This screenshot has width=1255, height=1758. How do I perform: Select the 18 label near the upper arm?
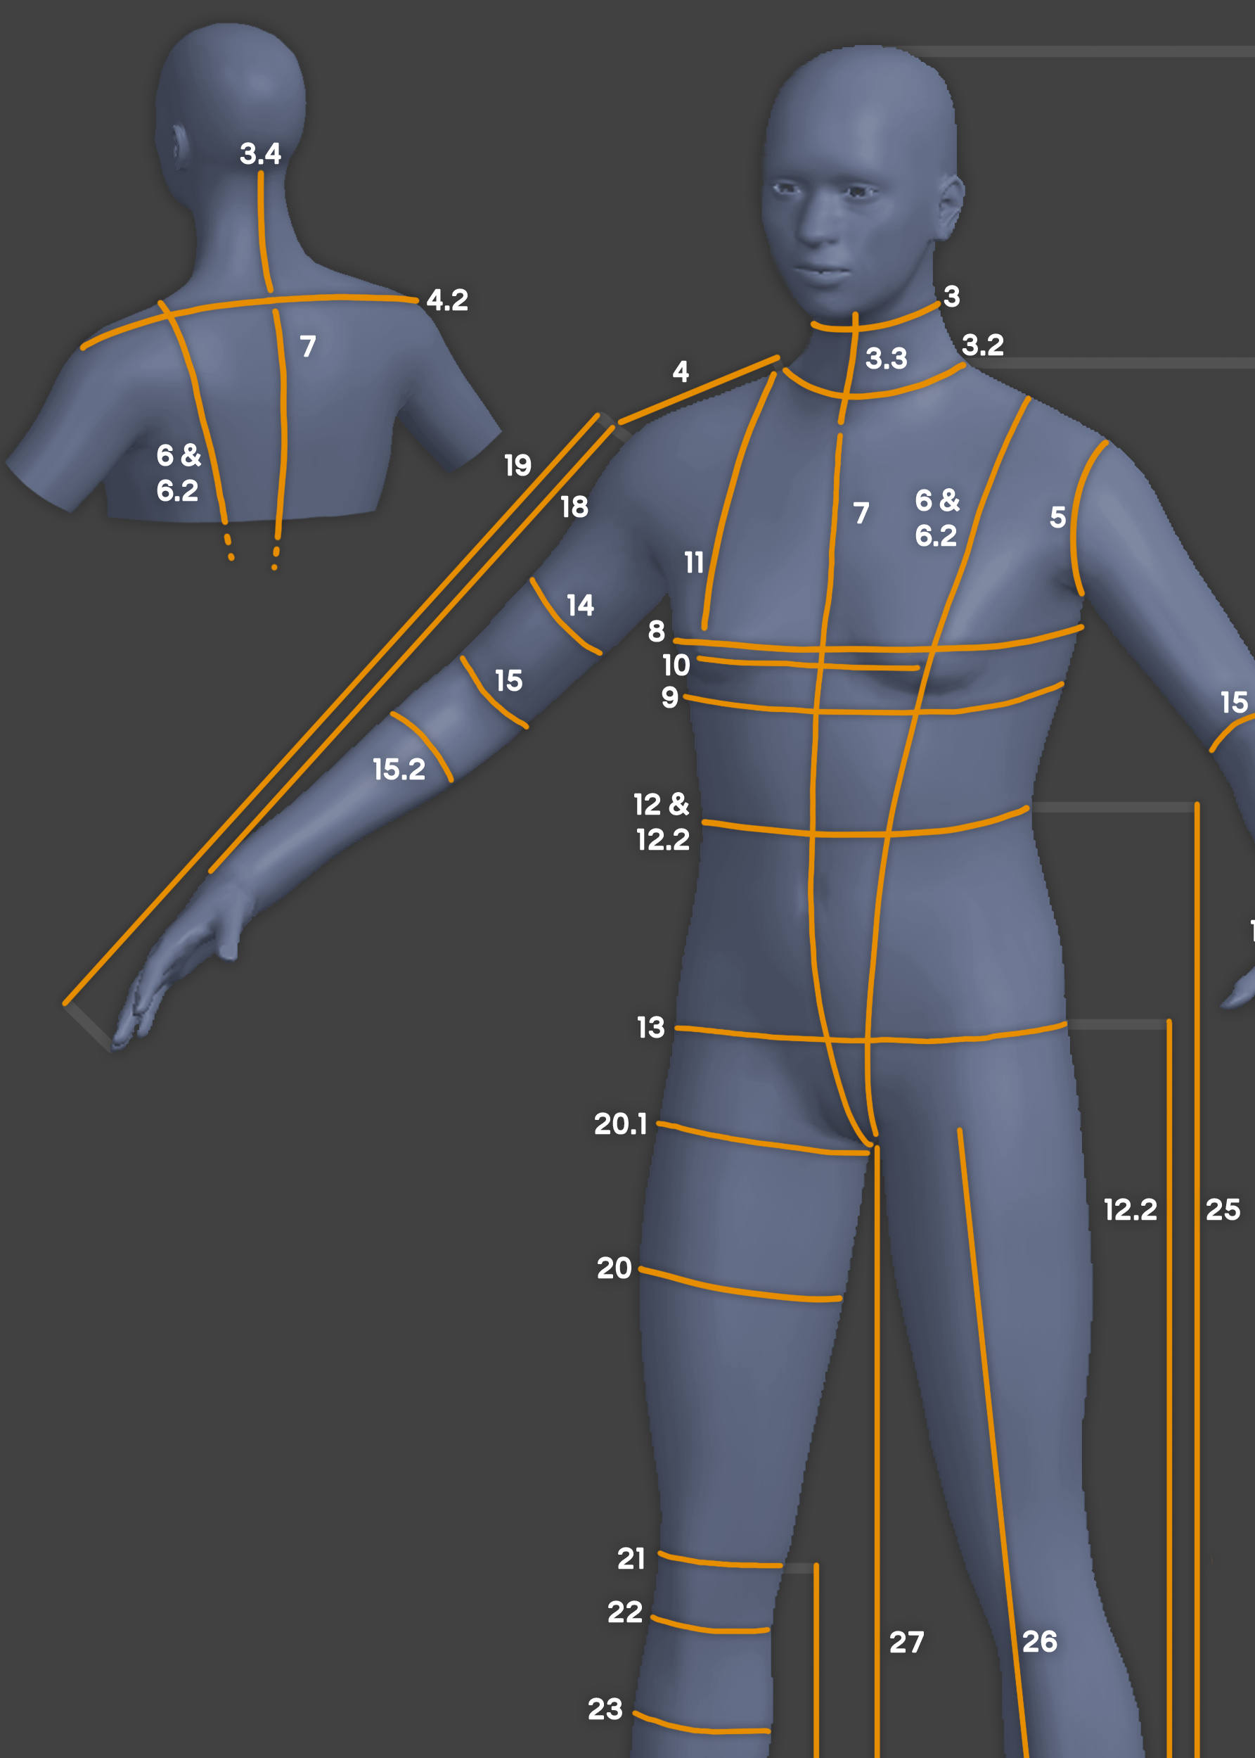[x=574, y=507]
